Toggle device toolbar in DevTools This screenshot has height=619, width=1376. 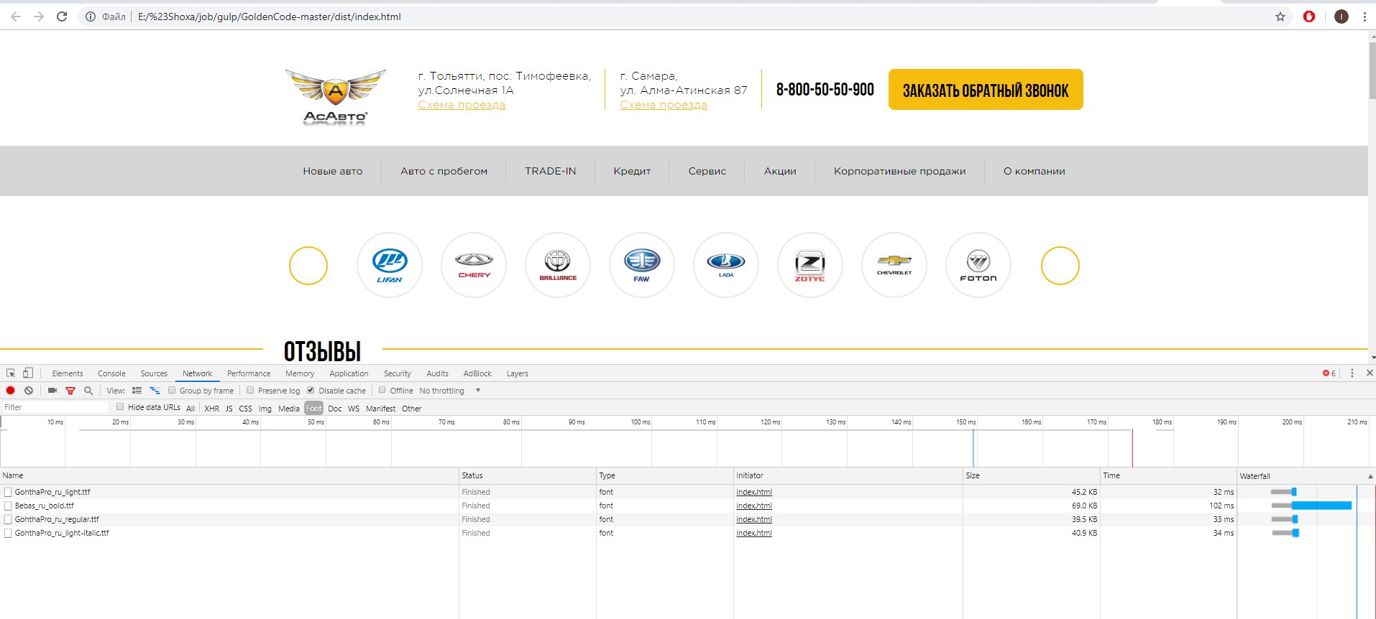(28, 373)
